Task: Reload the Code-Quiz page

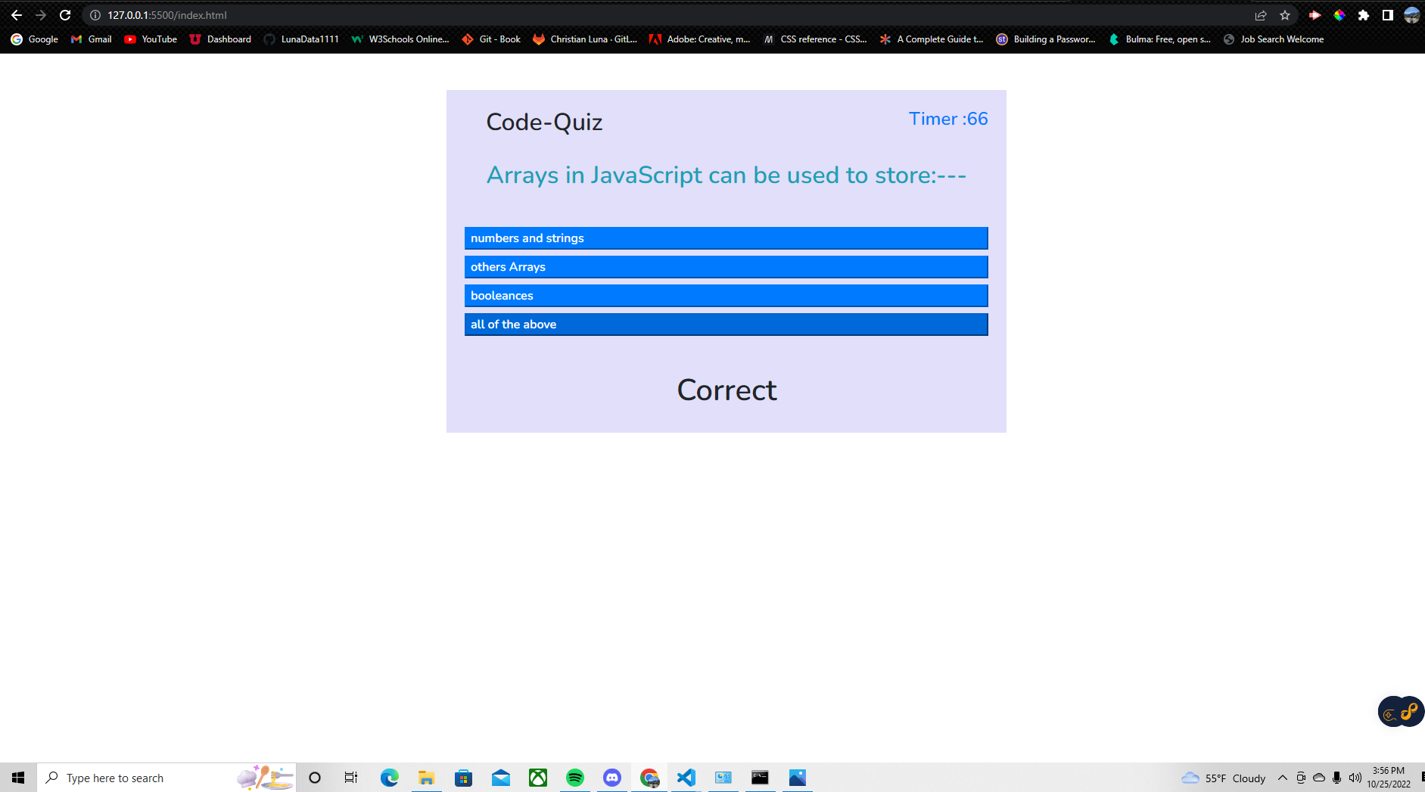Action: pos(65,14)
